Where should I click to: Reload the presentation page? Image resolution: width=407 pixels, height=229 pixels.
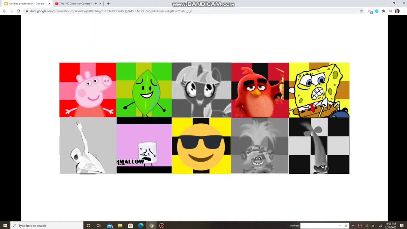coord(18,11)
